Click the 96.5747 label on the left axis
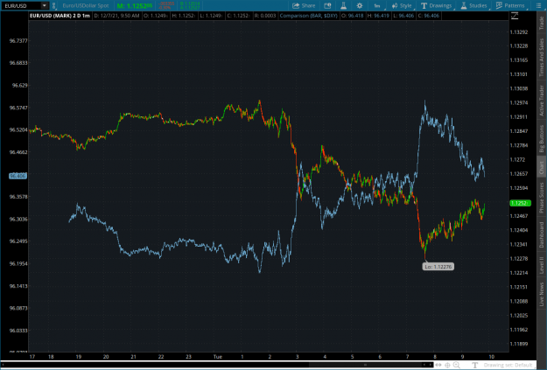Image resolution: width=547 pixels, height=370 pixels. coord(18,108)
